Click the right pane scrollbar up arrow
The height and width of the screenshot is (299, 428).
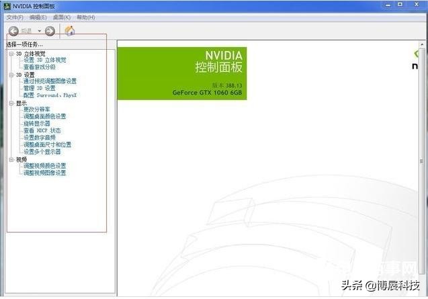(422, 44)
